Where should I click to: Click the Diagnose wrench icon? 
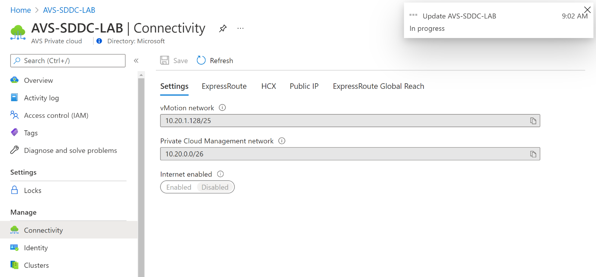[x=14, y=150]
